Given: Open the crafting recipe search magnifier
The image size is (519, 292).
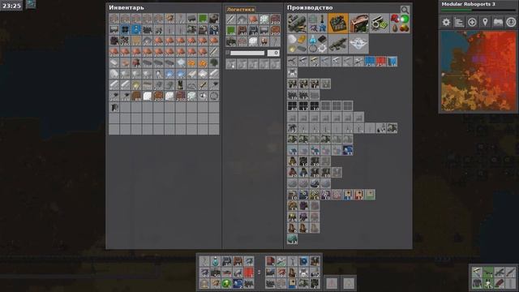Looking at the screenshot, I should tap(405, 10).
